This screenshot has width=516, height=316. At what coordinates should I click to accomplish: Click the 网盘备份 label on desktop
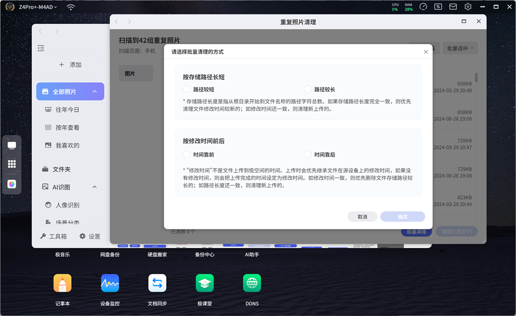coord(110,255)
